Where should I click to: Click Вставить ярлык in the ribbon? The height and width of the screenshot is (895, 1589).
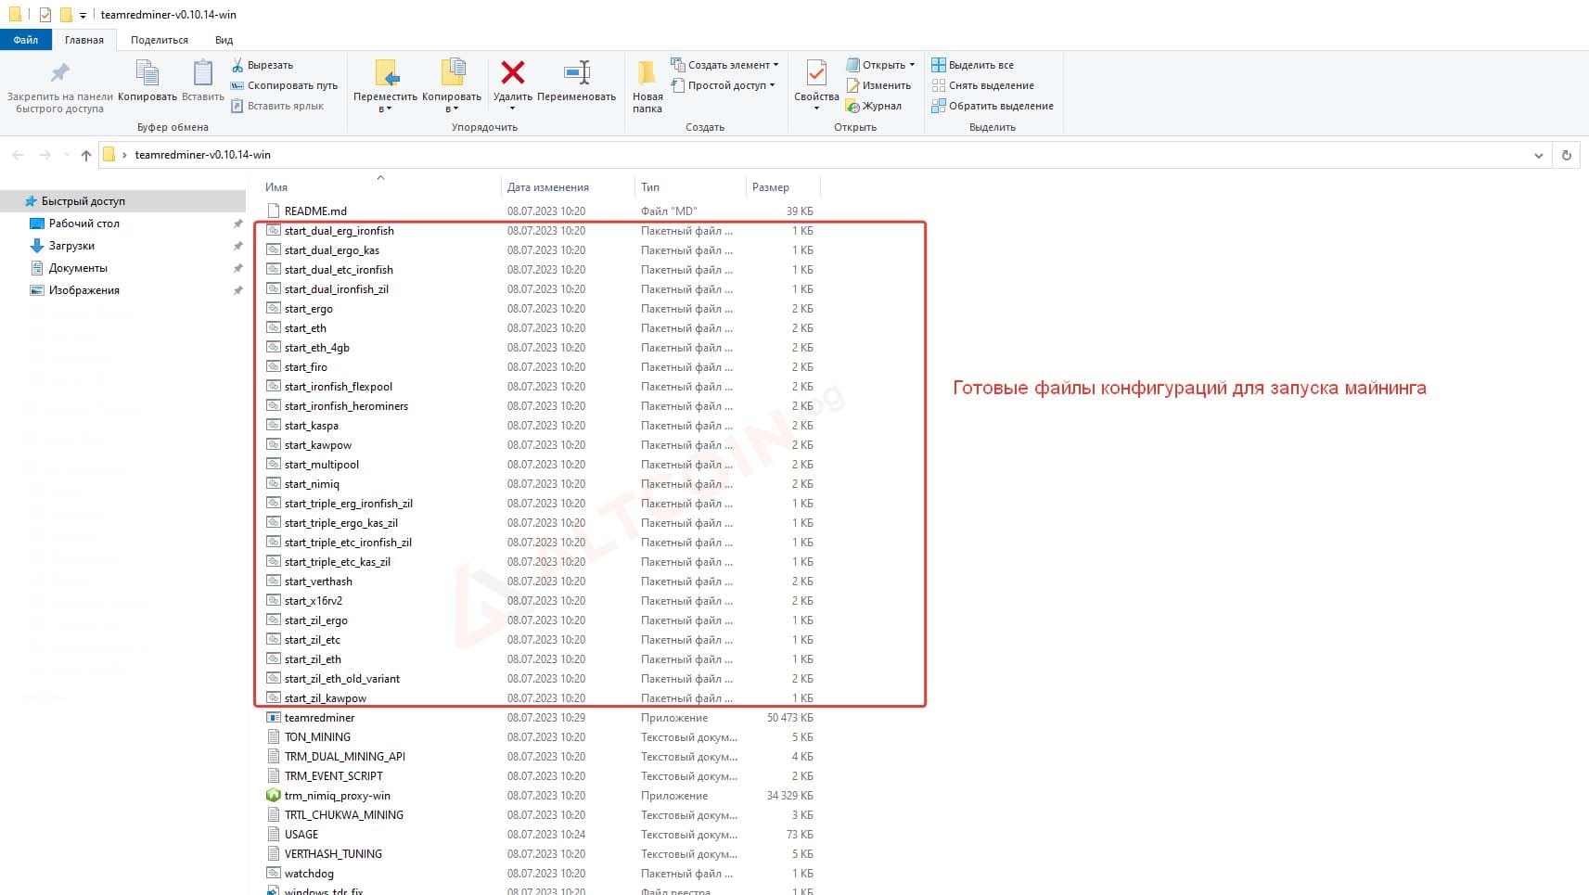click(277, 106)
